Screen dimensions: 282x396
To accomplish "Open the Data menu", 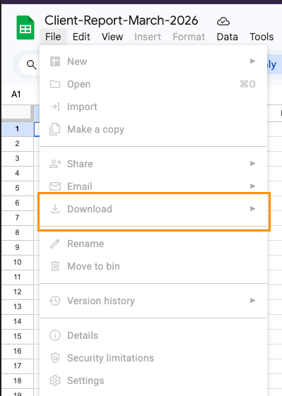I will coord(227,37).
